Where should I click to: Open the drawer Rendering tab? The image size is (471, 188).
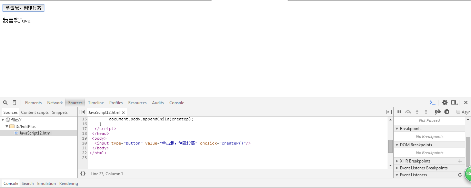tap(69, 184)
